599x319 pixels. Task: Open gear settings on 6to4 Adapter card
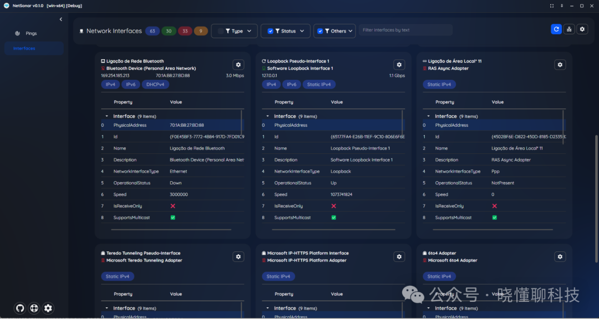[560, 256]
